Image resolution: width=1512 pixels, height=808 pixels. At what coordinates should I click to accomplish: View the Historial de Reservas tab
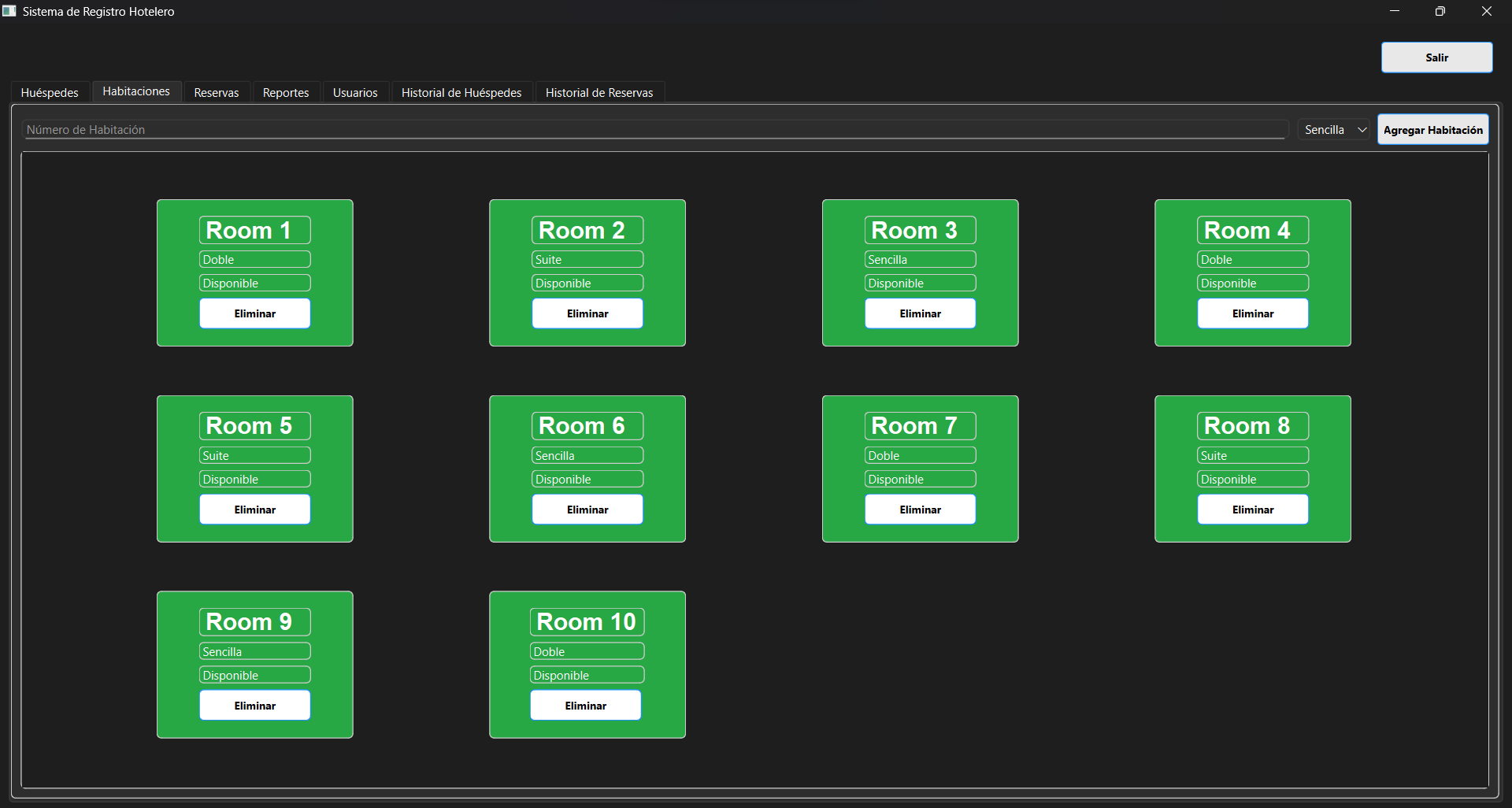[x=599, y=93]
